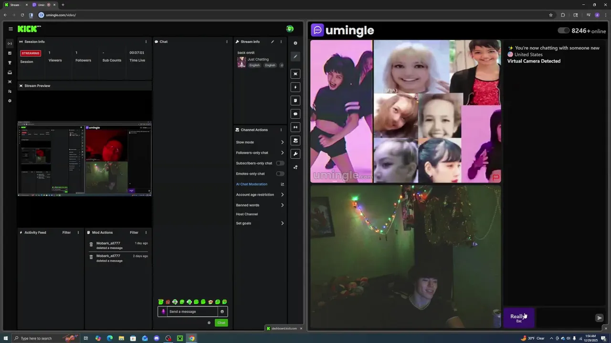Edit stream info with the pencil icon

(x=273, y=41)
